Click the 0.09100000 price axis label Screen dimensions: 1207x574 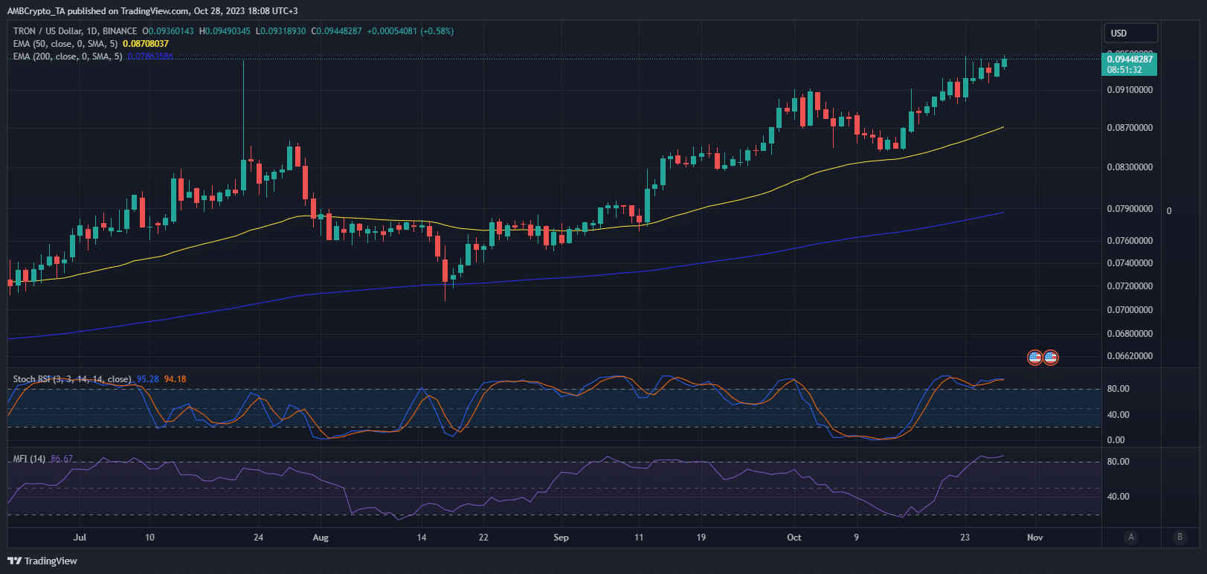(1130, 90)
